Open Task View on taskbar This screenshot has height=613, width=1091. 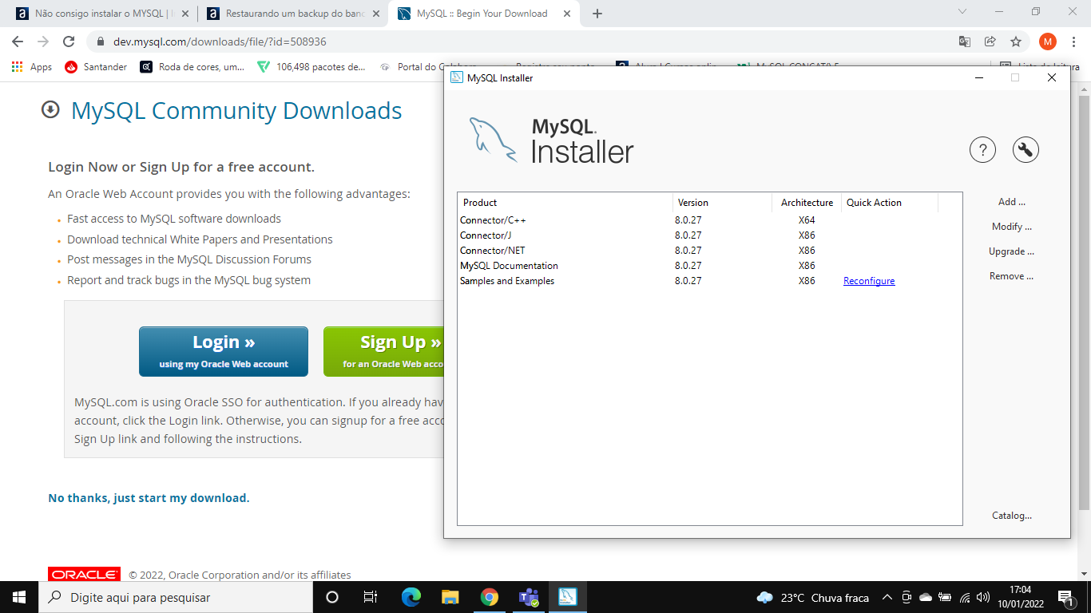(370, 597)
